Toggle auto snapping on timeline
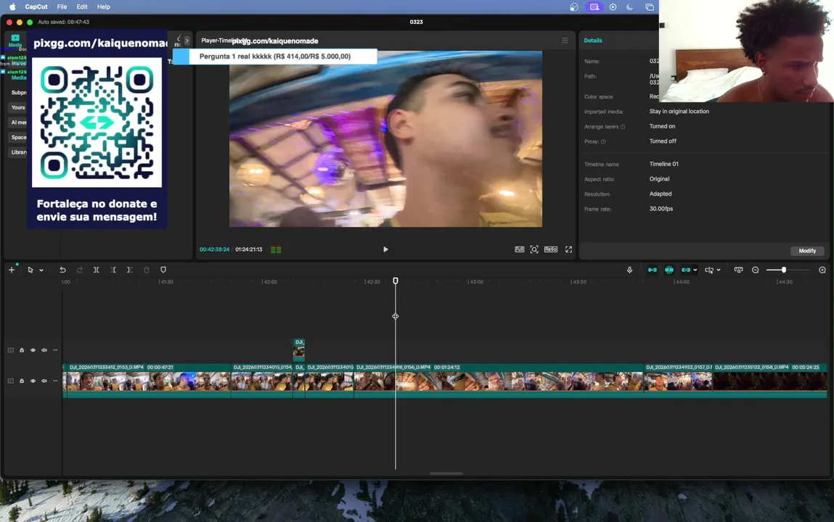This screenshot has width=834, height=522. coord(669,270)
